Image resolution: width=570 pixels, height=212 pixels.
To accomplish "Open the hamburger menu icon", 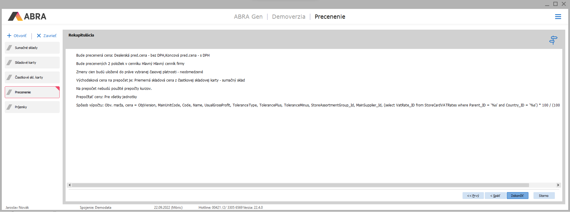I will 558,17.
